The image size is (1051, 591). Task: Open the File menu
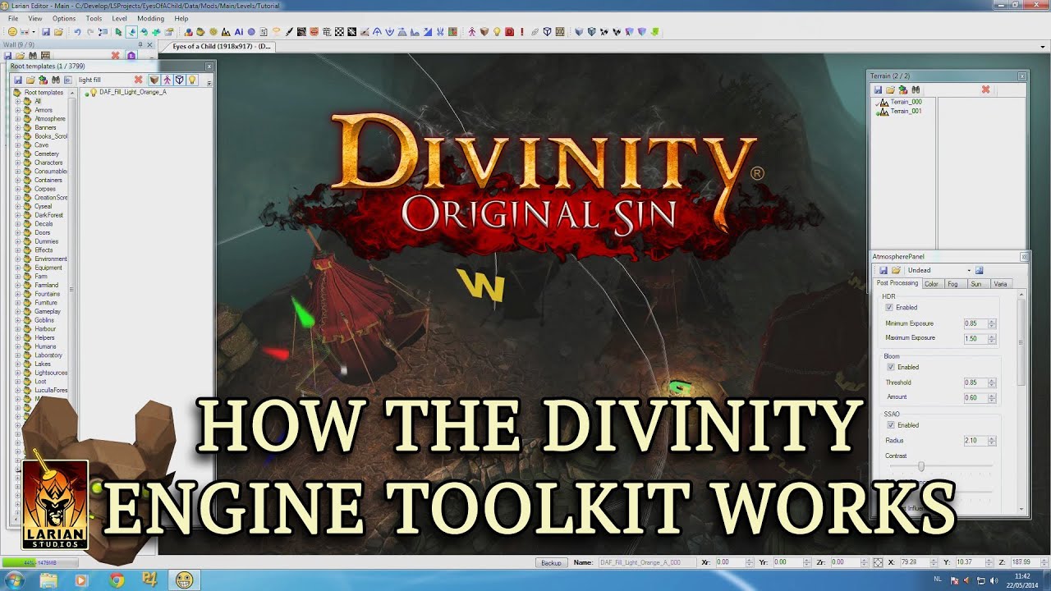(x=13, y=18)
